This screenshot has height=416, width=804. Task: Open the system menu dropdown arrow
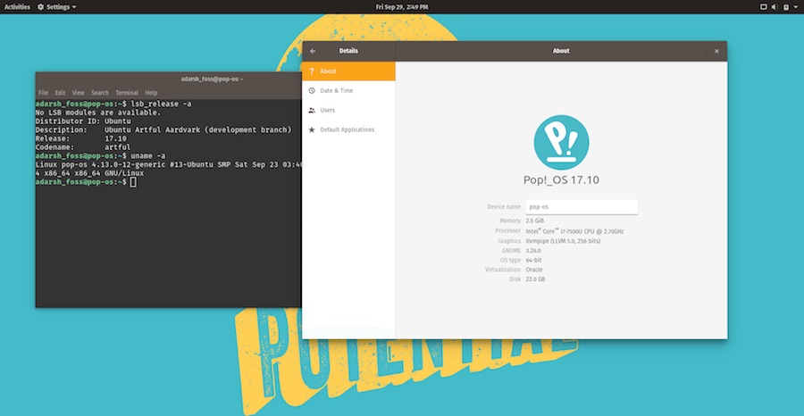(x=795, y=7)
